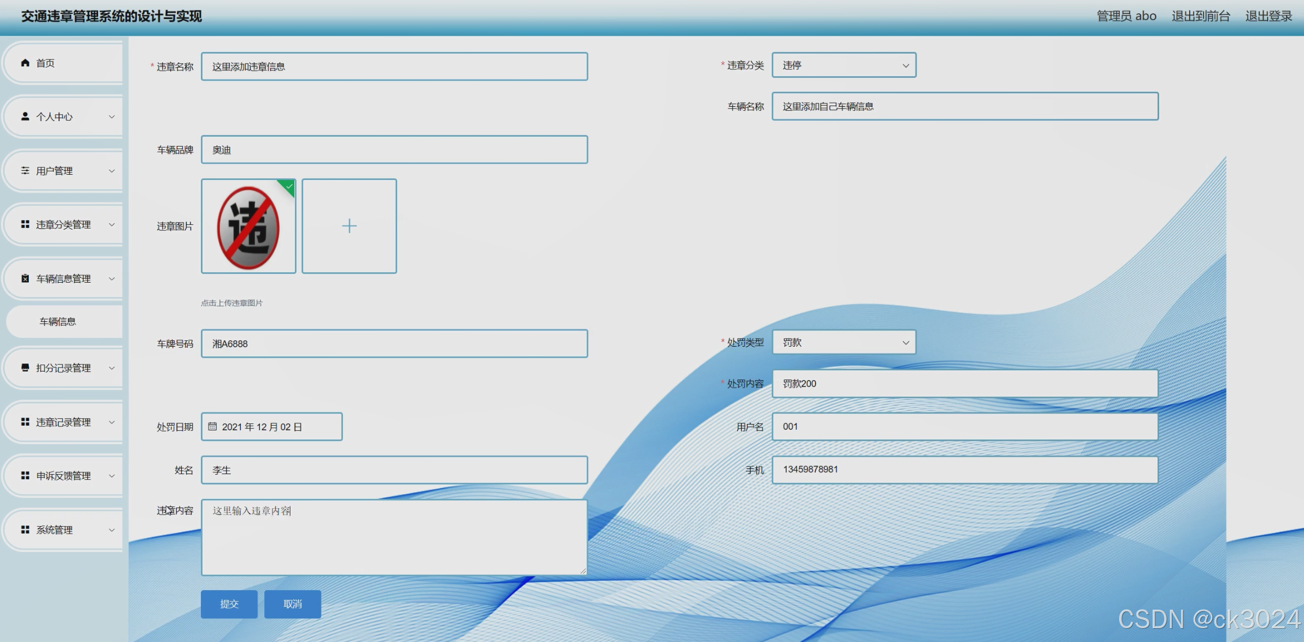Expand the 申诉反馈管理 menu chevron
The image size is (1304, 642).
coord(112,476)
